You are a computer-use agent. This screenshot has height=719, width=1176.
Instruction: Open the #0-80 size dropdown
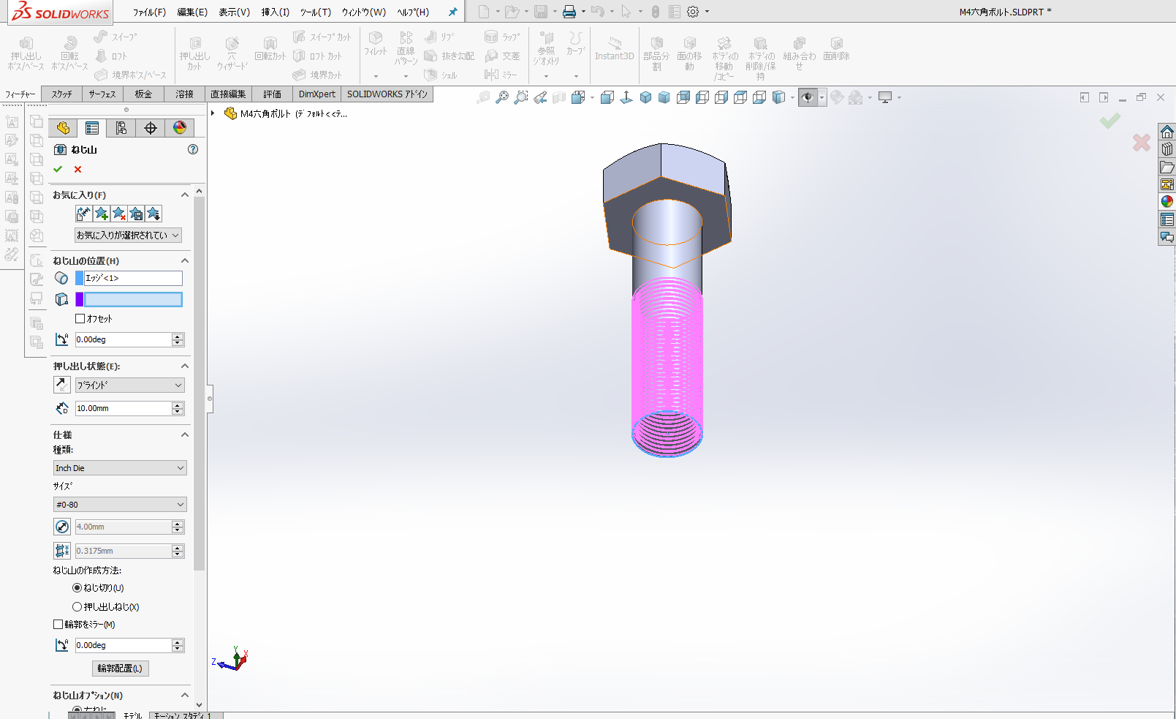pos(120,505)
